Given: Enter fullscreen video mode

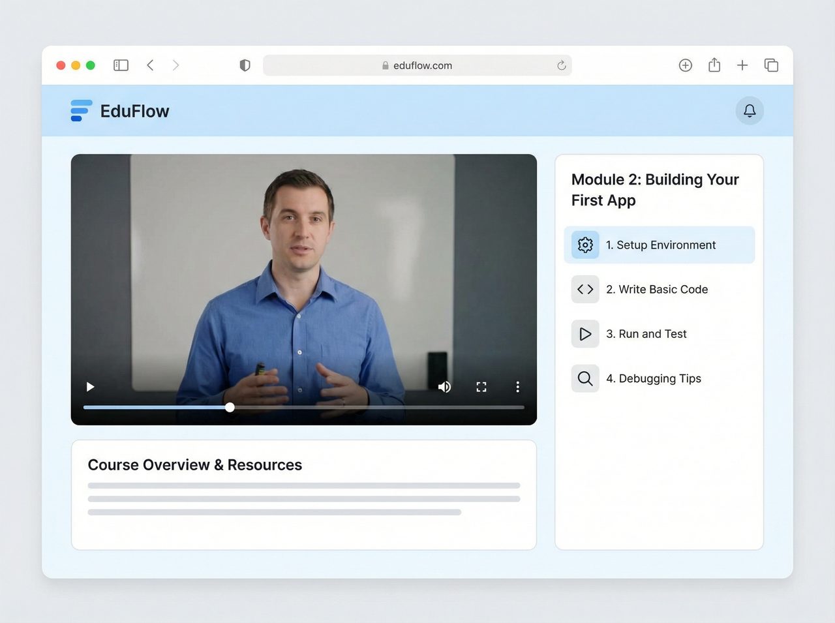Looking at the screenshot, I should pyautogui.click(x=481, y=387).
